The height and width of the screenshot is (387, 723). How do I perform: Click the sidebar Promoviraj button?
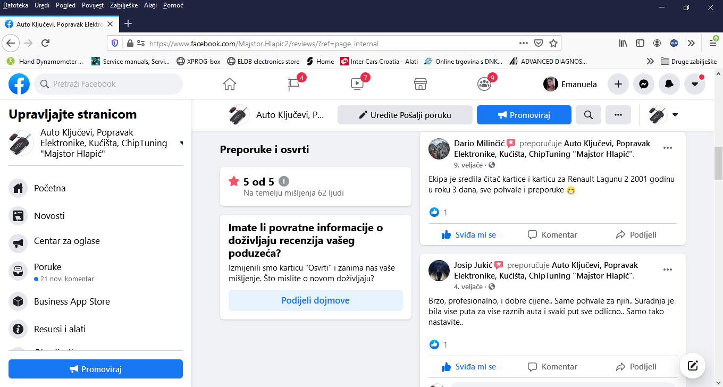click(96, 369)
